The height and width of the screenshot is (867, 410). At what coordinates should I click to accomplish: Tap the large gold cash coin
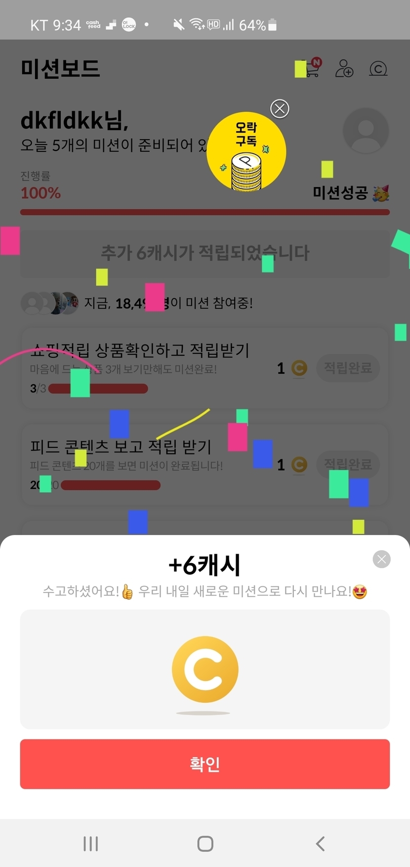(x=205, y=670)
